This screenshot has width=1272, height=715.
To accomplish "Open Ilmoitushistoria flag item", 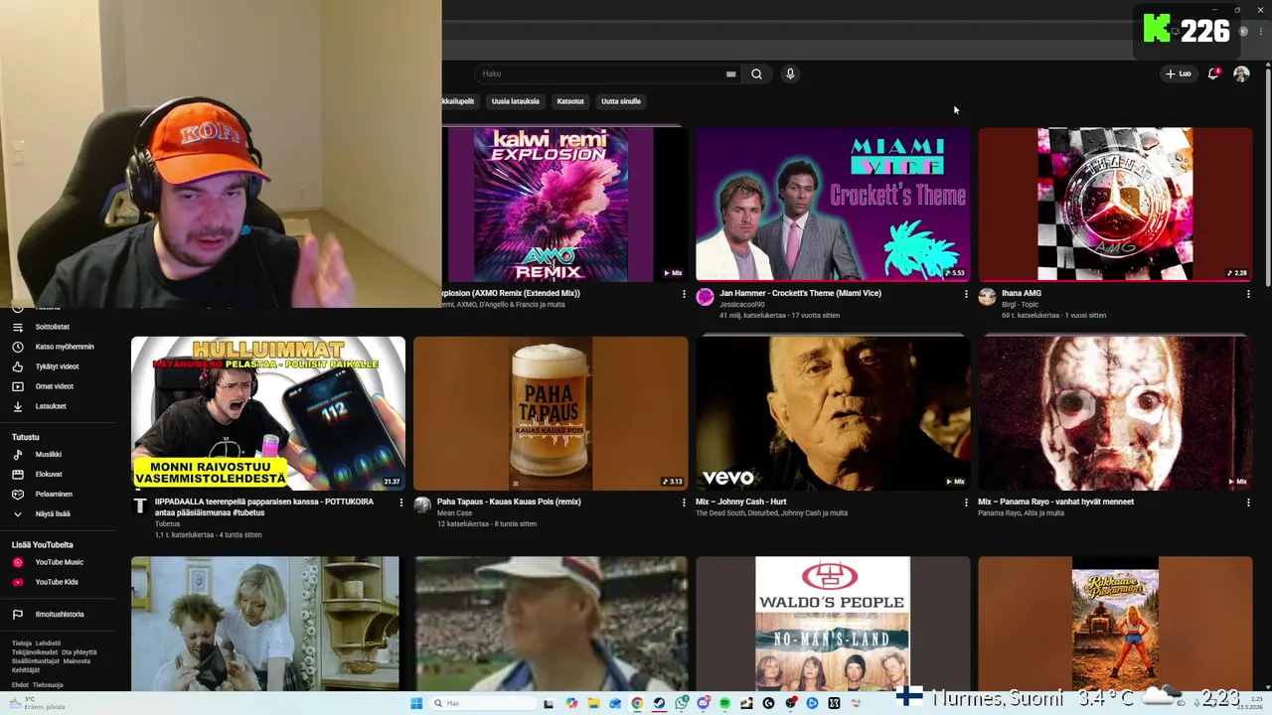I will (60, 614).
